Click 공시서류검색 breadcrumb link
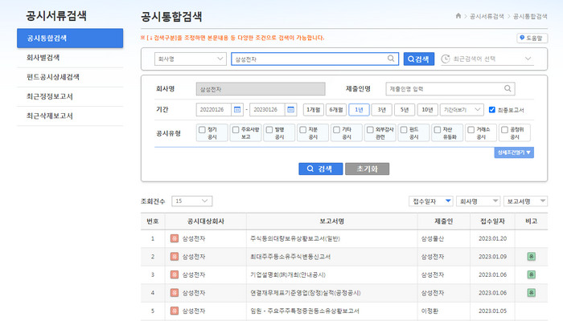This screenshot has height=321, width=563. pyautogui.click(x=487, y=16)
